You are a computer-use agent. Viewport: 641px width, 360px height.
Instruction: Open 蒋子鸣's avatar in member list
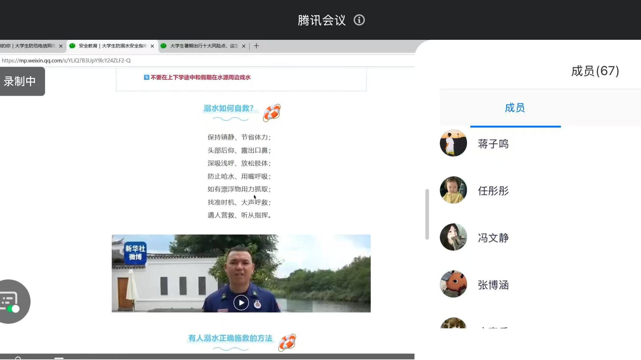point(453,143)
